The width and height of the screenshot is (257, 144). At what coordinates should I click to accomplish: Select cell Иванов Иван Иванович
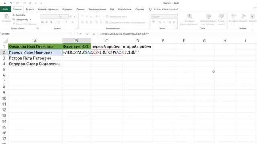pos(35,52)
